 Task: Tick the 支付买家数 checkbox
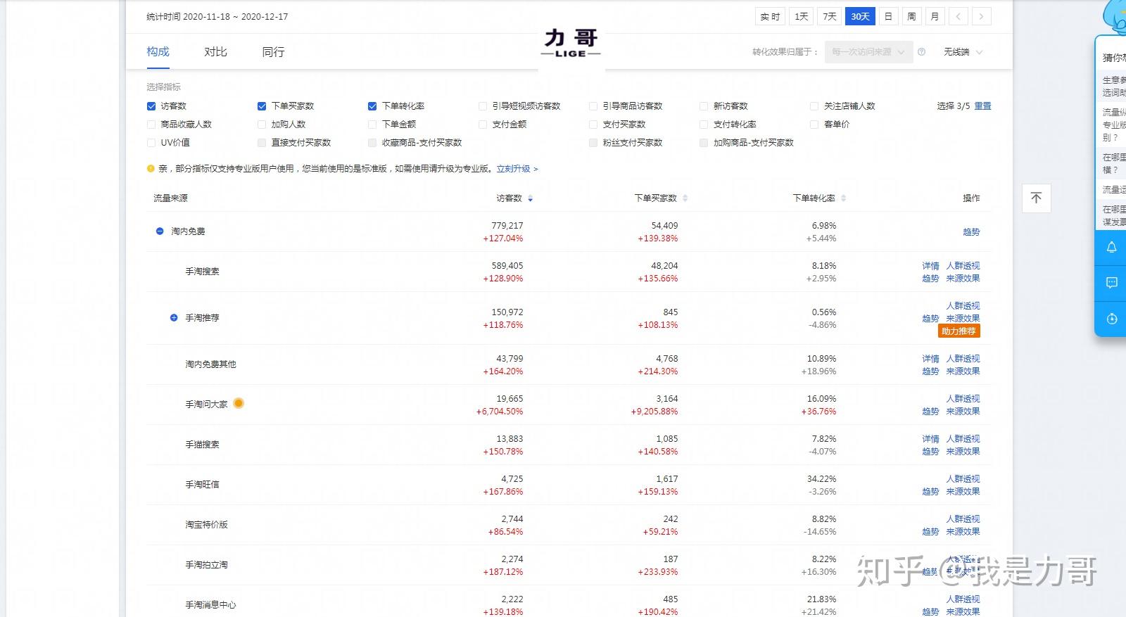(593, 125)
